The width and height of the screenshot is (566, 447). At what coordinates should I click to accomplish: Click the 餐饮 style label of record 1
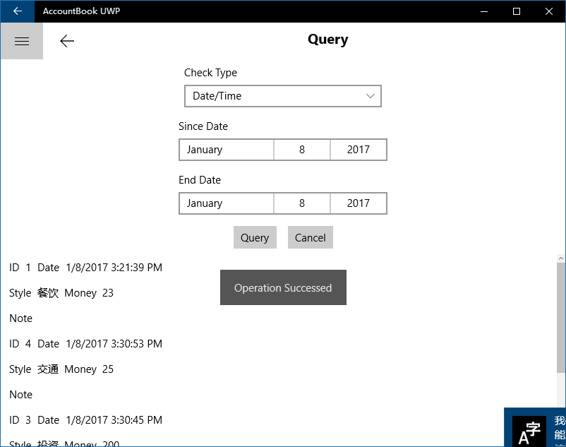coord(47,293)
